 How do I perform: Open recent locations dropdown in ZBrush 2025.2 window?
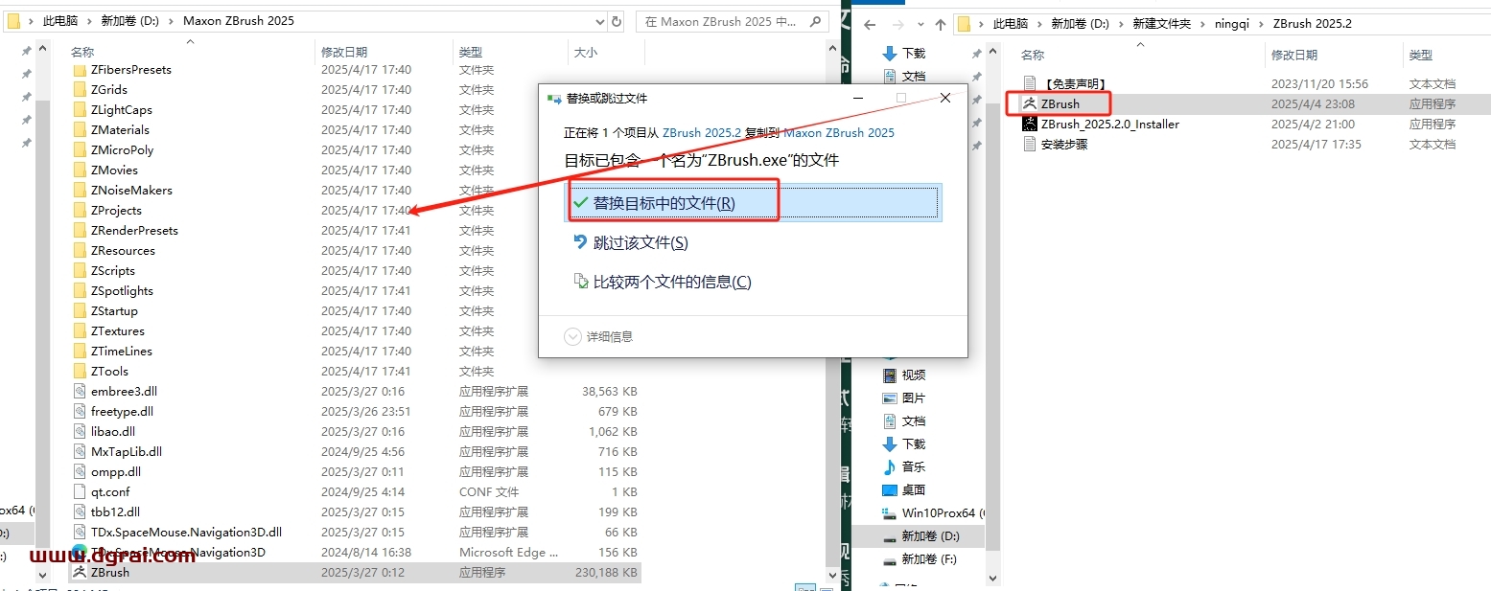coord(919,24)
